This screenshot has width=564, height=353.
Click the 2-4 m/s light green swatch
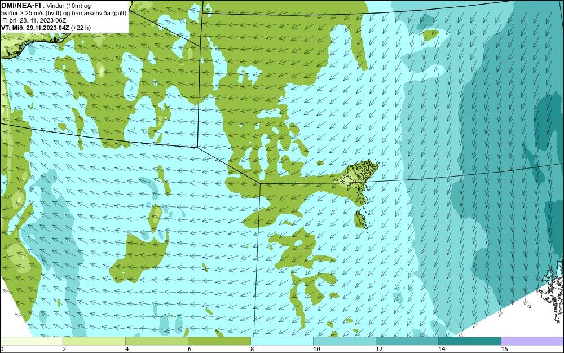[94, 341]
